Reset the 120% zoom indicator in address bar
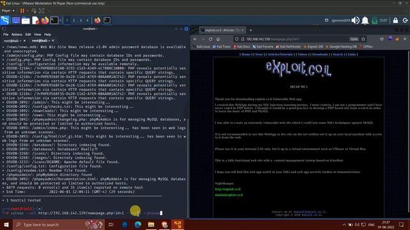This screenshot has width=410, height=230. 354,39
